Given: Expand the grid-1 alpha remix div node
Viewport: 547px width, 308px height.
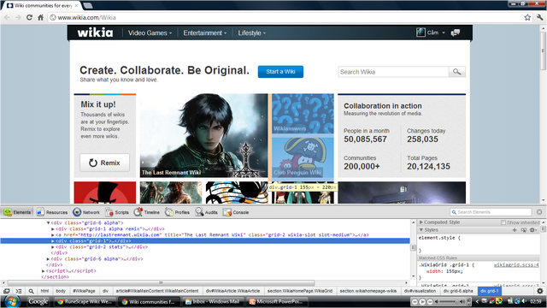Looking at the screenshot, I should [x=53, y=229].
